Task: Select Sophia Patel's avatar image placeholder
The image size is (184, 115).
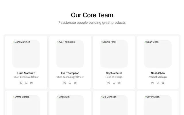Action: pos(114,54)
